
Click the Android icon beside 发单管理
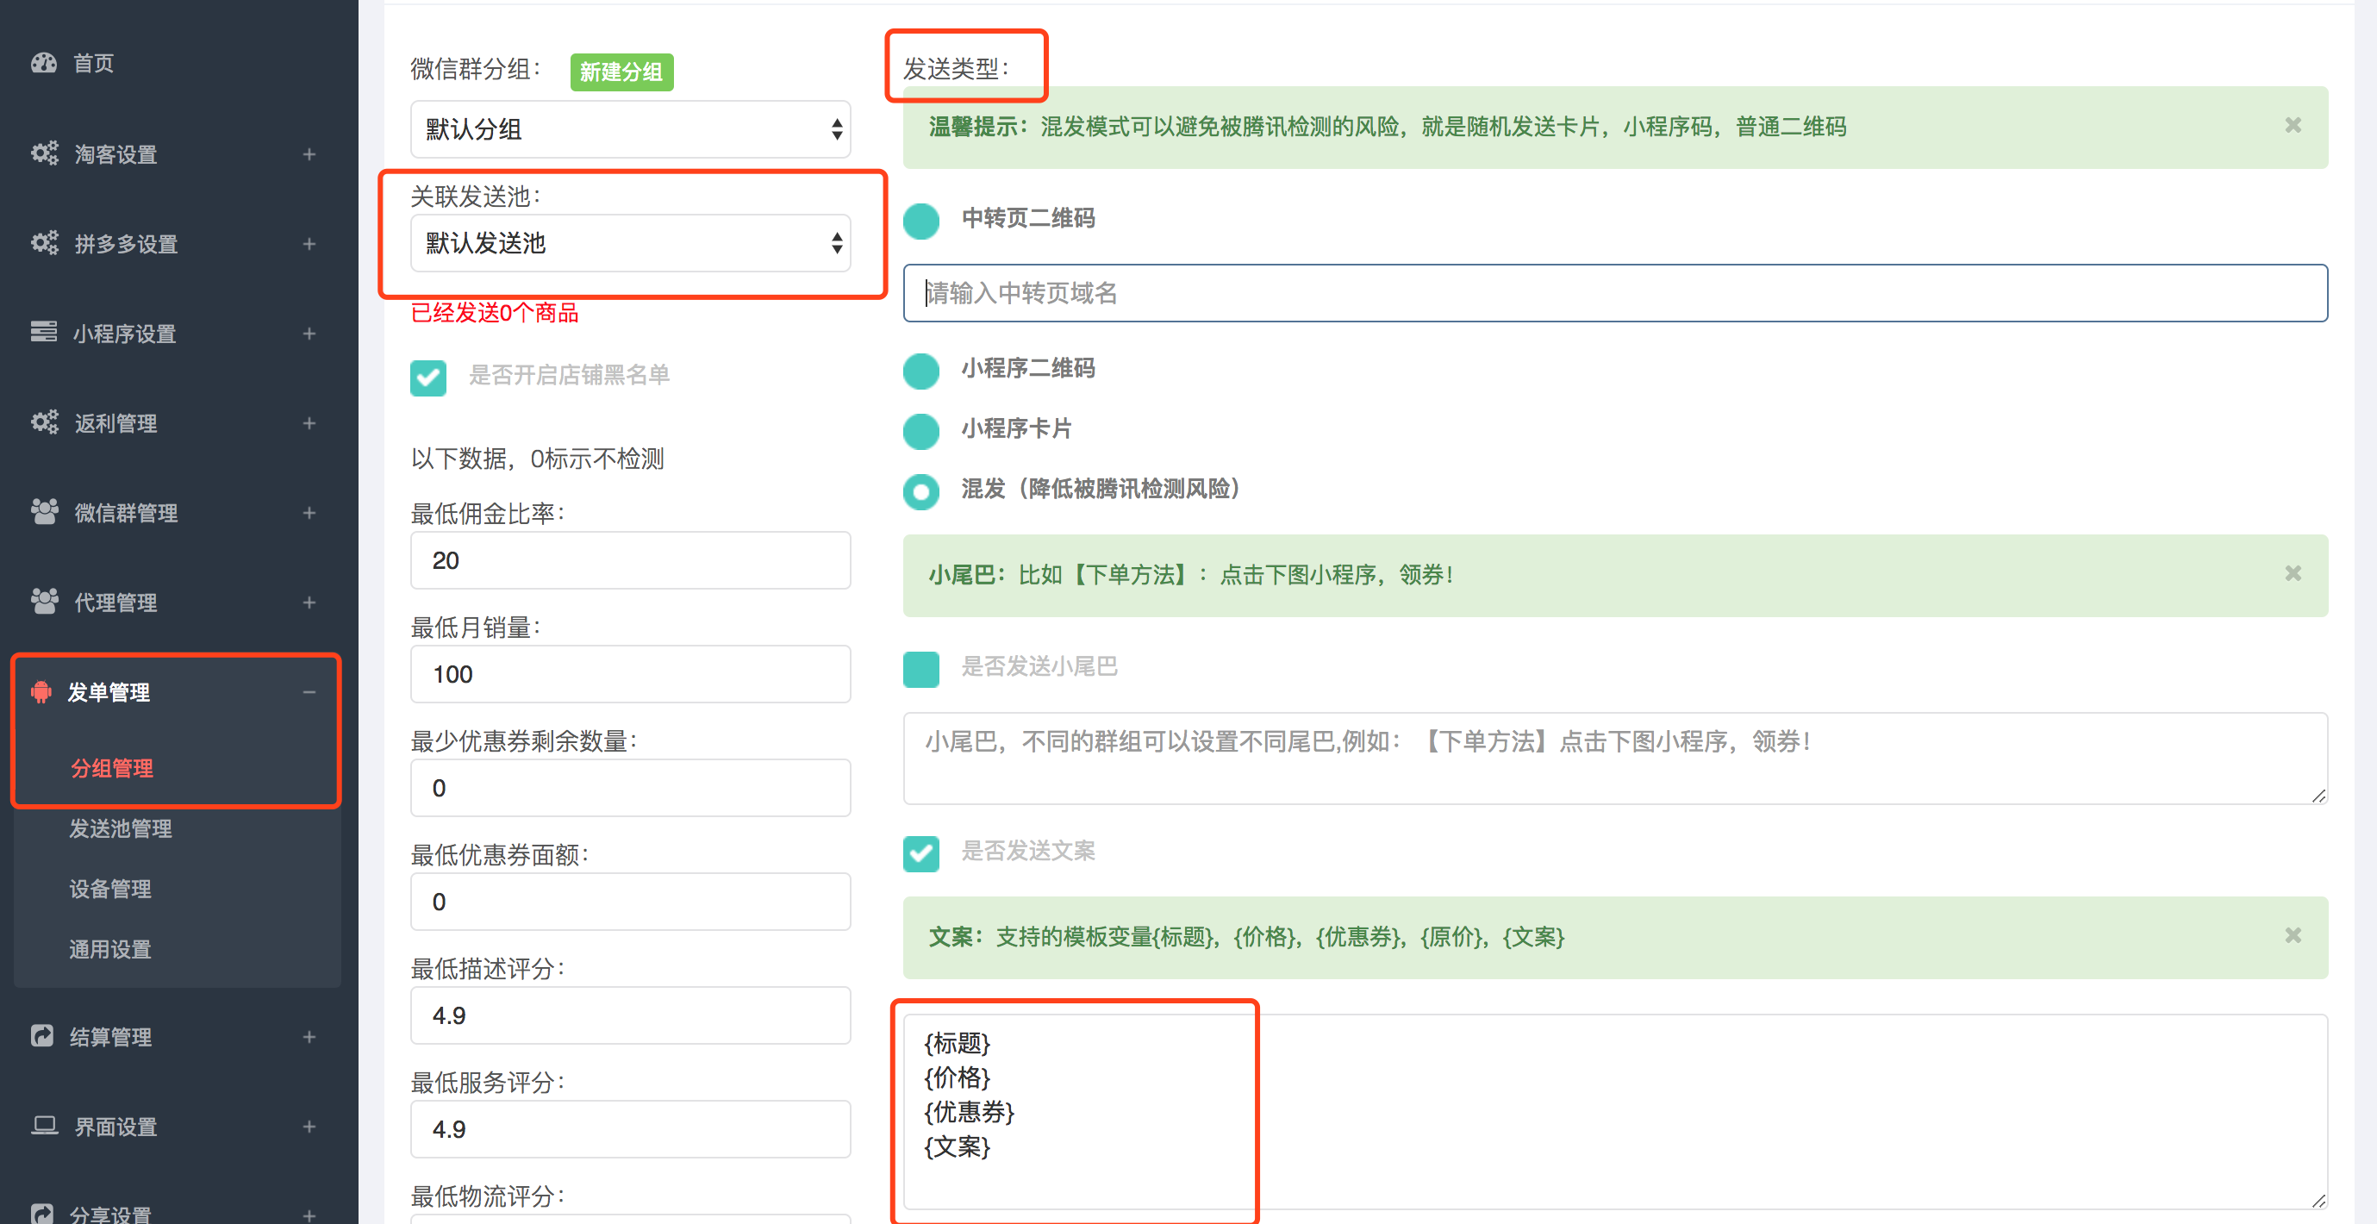click(x=41, y=691)
